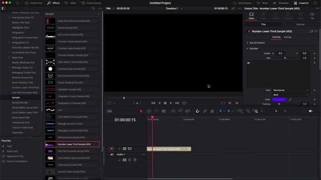The image size is (321, 180).
Task: Toggle the Inspector panel
Action: point(301,3)
